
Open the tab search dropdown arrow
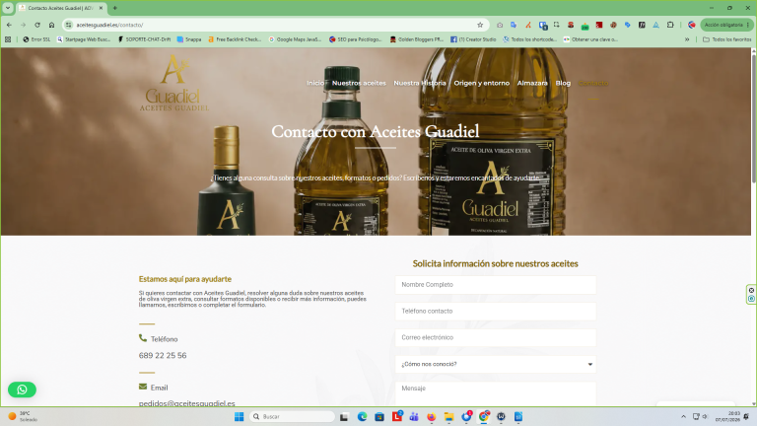pyautogui.click(x=8, y=8)
